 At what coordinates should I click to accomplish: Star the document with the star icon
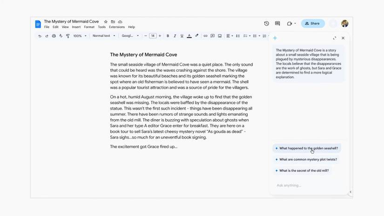pyautogui.click(x=106, y=22)
